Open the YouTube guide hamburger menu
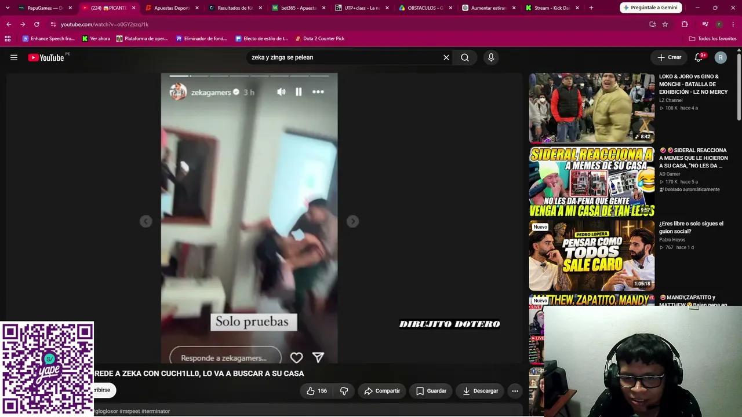The width and height of the screenshot is (742, 417). (14, 57)
